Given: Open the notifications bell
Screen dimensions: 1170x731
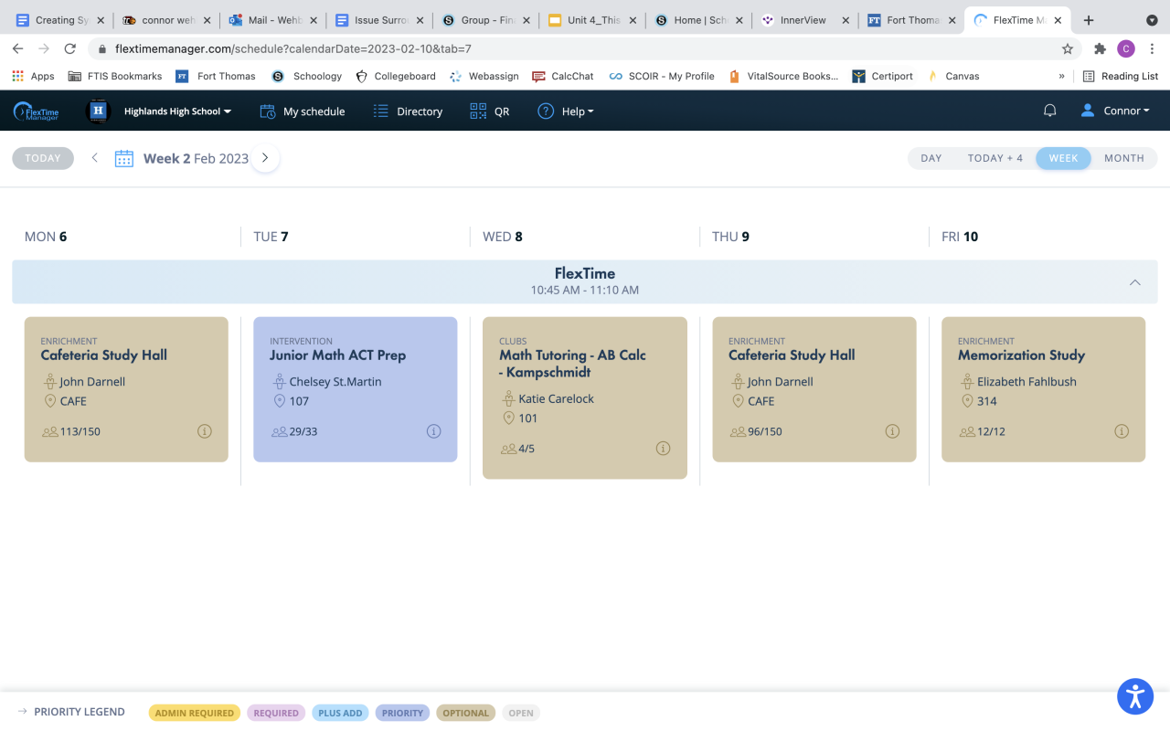Looking at the screenshot, I should click(x=1050, y=111).
